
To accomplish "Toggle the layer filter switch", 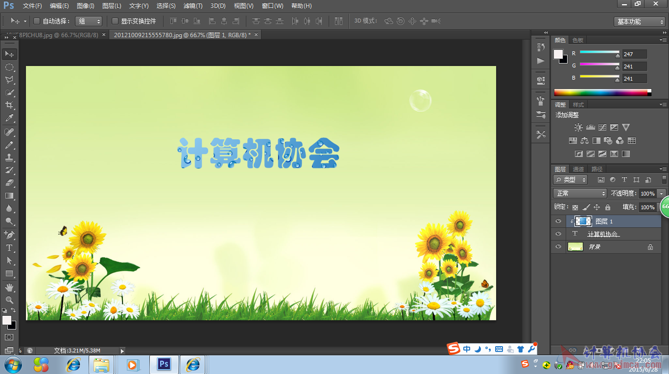I will 664,180.
